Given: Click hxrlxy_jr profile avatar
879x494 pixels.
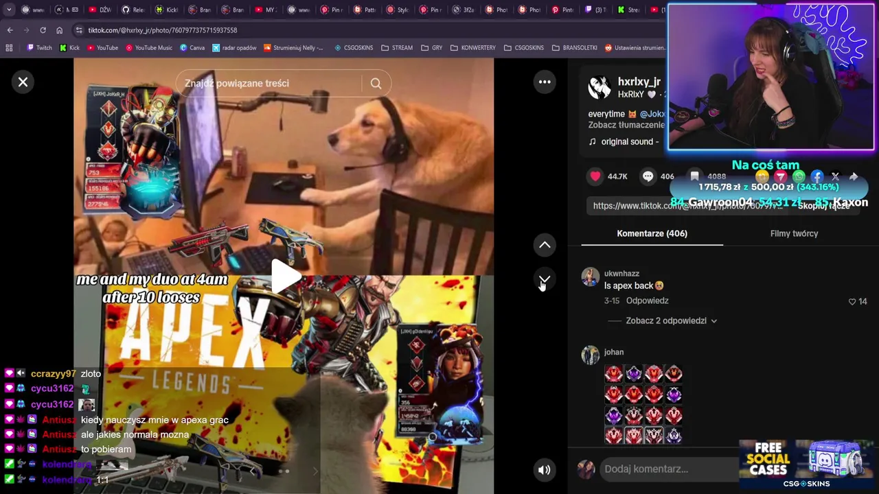Looking at the screenshot, I should coord(599,88).
